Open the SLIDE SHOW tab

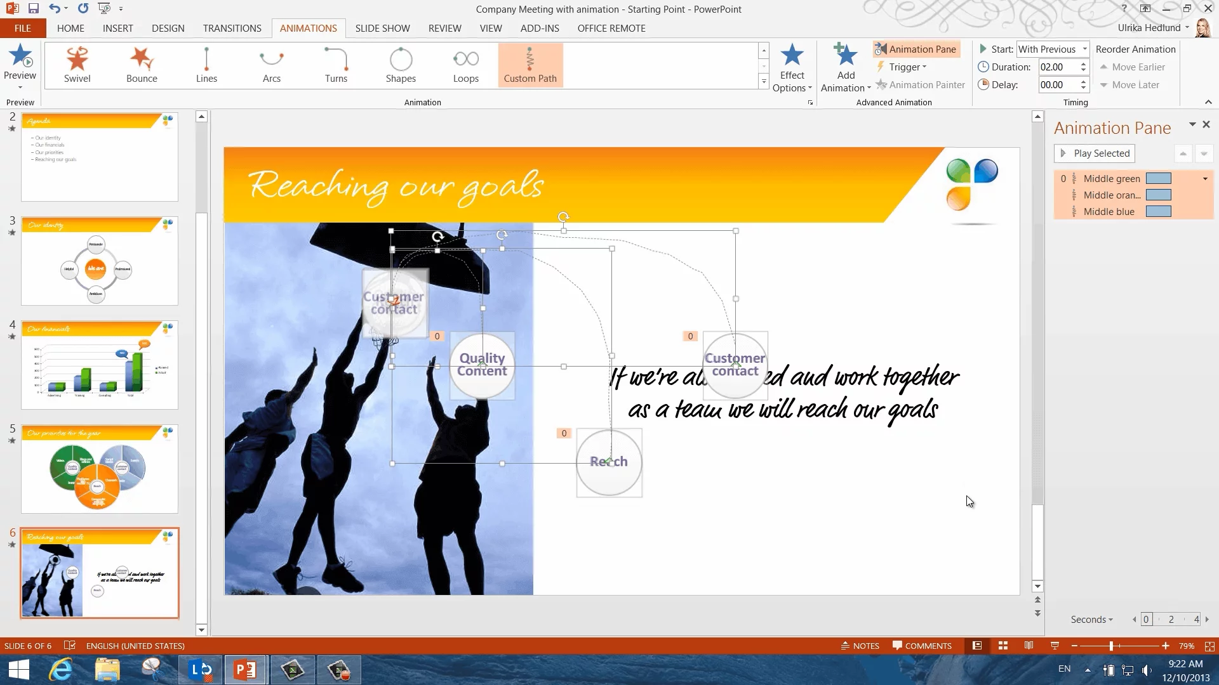point(382,28)
